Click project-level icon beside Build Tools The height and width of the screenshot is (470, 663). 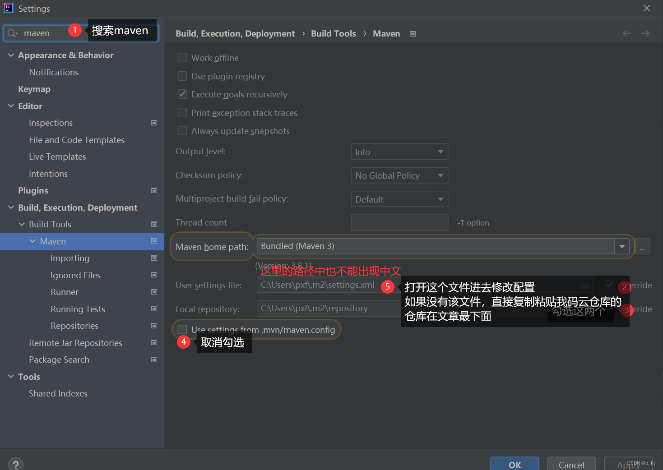pyautogui.click(x=154, y=224)
